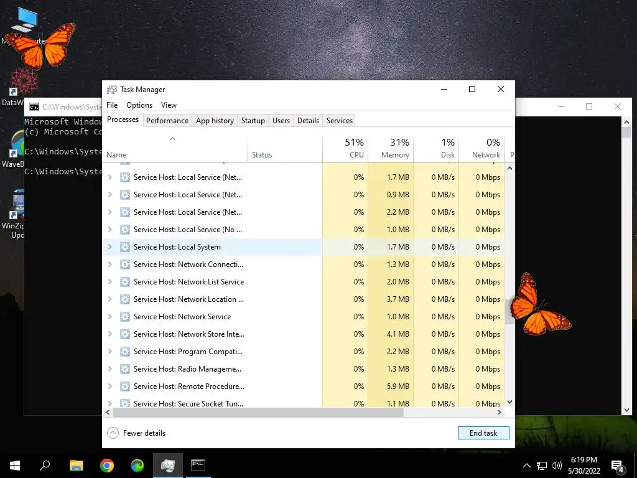Image resolution: width=637 pixels, height=478 pixels.
Task: Launch Microsoft Edge from the taskbar
Action: (x=137, y=466)
